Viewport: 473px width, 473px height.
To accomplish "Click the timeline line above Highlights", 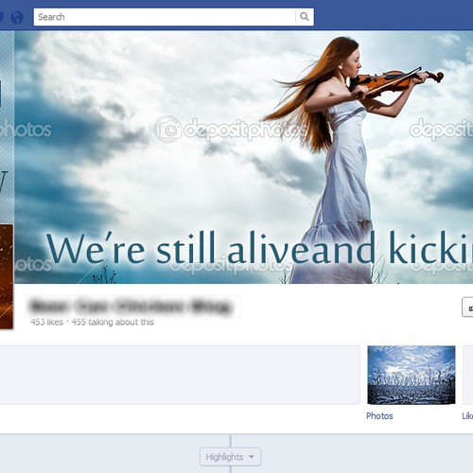I will tap(231, 441).
